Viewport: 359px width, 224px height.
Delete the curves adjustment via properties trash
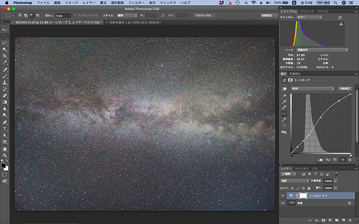[350, 160]
